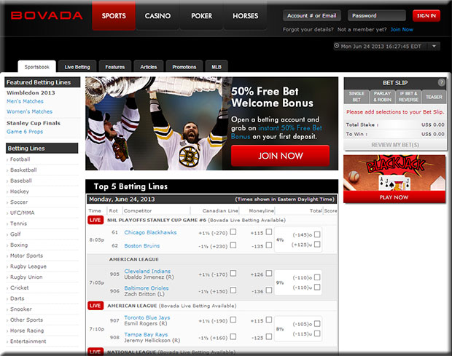Select the Single Bet slip tab

point(356,97)
